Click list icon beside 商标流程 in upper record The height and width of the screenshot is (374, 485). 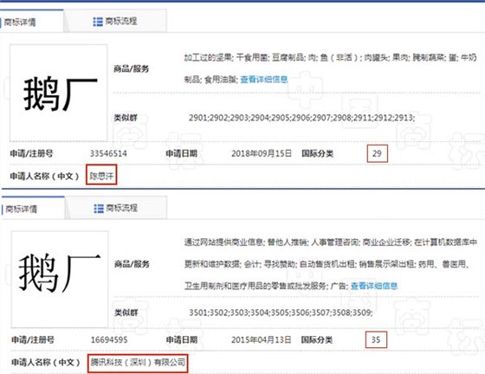coord(98,22)
